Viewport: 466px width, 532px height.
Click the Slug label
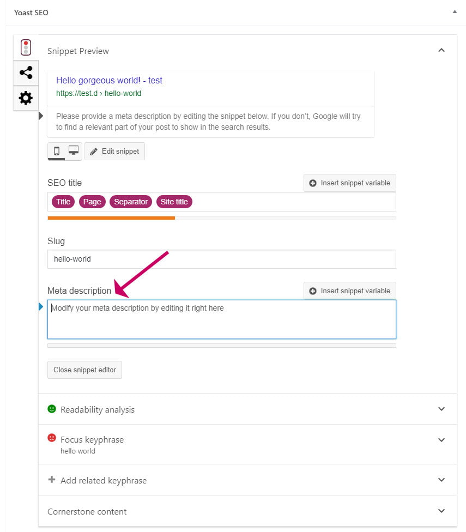click(x=56, y=241)
